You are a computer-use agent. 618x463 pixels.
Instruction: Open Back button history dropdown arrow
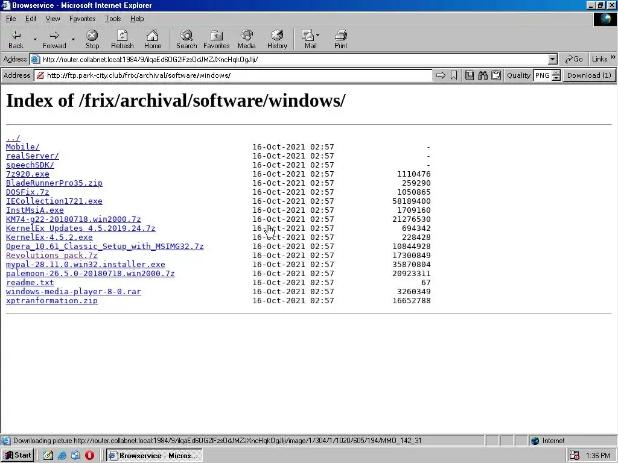tap(34, 39)
